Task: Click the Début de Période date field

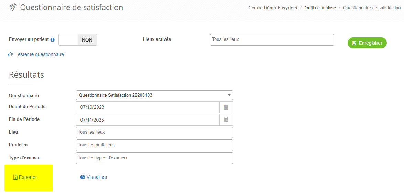Action: [148, 107]
